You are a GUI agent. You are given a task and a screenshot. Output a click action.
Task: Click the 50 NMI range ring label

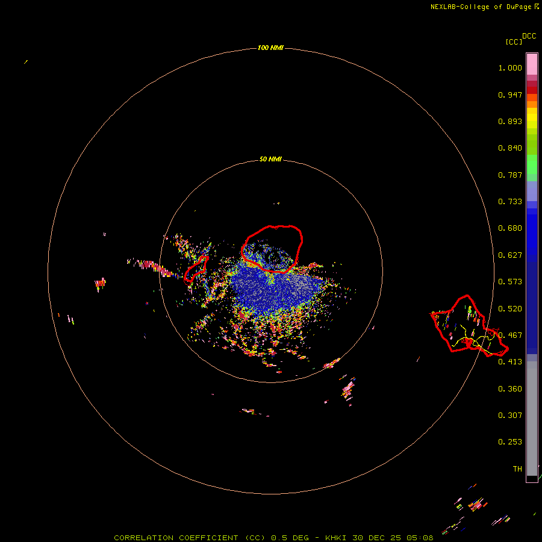pyautogui.click(x=270, y=159)
